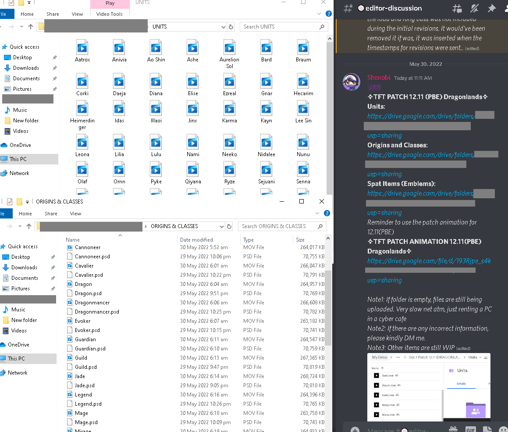Open OneDrive in UNITS window sidebar
This screenshot has height=432, width=508.
pyautogui.click(x=20, y=145)
